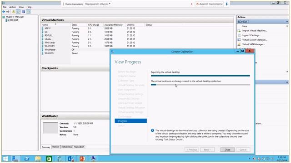Toggle the Show/Hide Action Pane toolbar icon
The width and height of the screenshot is (291, 163).
tap(28, 12)
